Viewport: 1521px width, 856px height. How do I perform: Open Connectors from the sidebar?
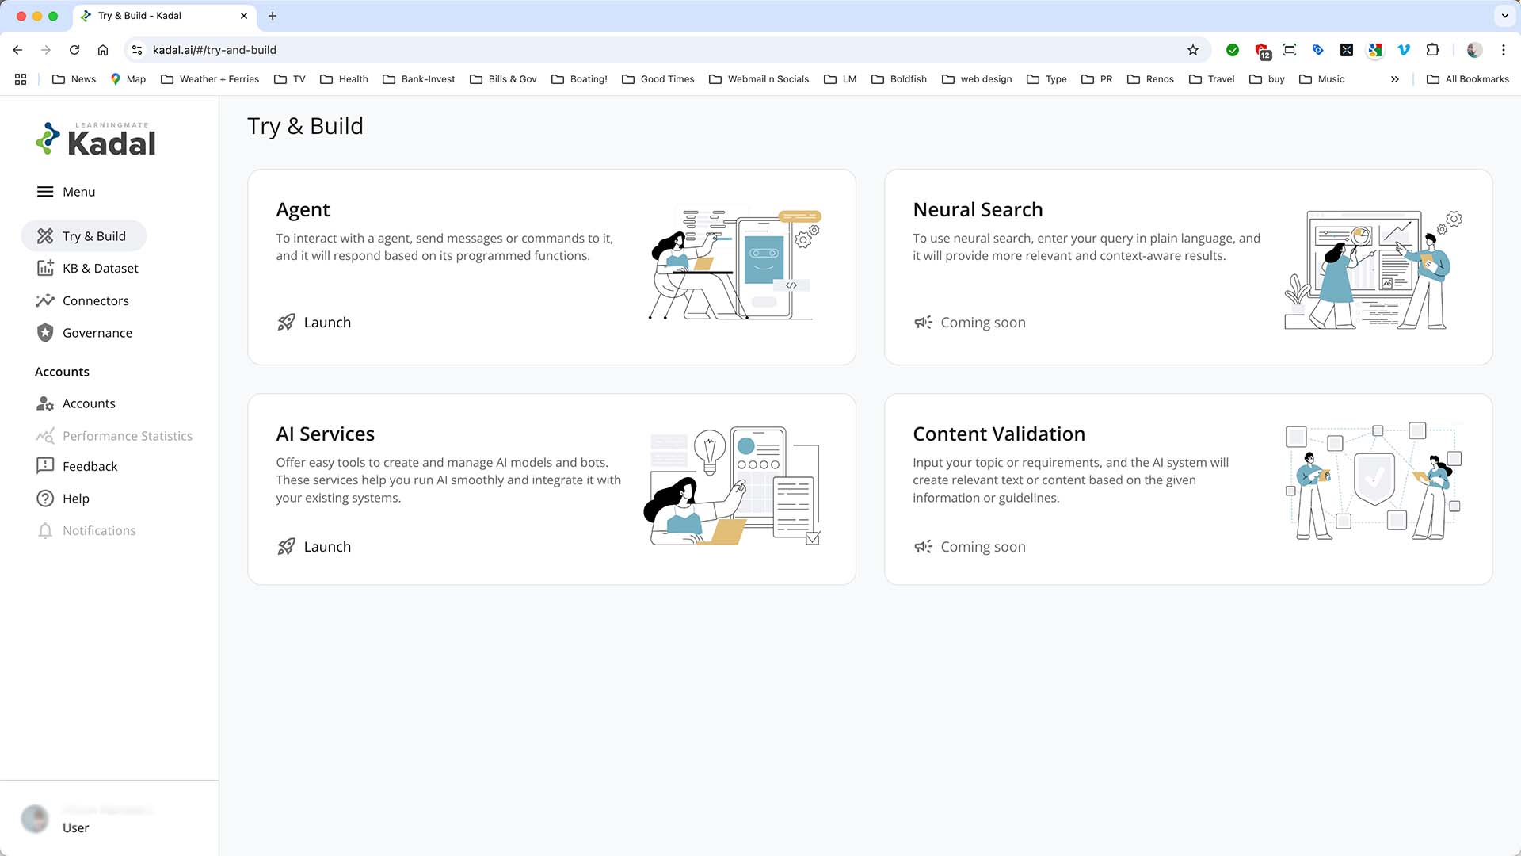(95, 300)
